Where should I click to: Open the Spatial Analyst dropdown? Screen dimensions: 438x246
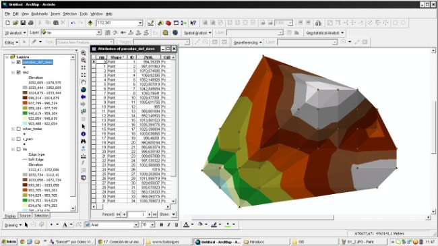click(197, 33)
